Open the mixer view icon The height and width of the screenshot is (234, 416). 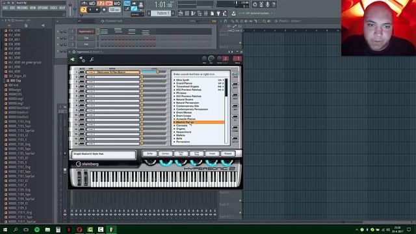[205, 13]
